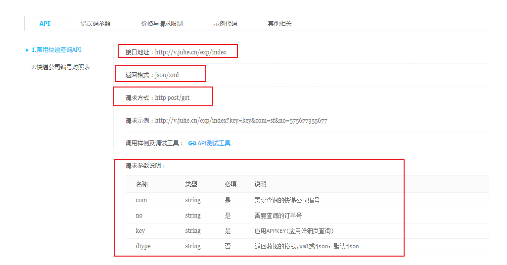The height and width of the screenshot is (265, 507).
Task: Open the 错误码参照 tab
Action: pyautogui.click(x=95, y=23)
